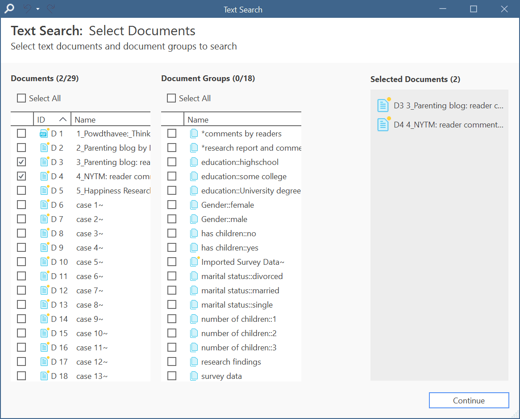520x419 pixels.
Task: Uncheck the D 4 document checkbox
Action: click(x=21, y=176)
